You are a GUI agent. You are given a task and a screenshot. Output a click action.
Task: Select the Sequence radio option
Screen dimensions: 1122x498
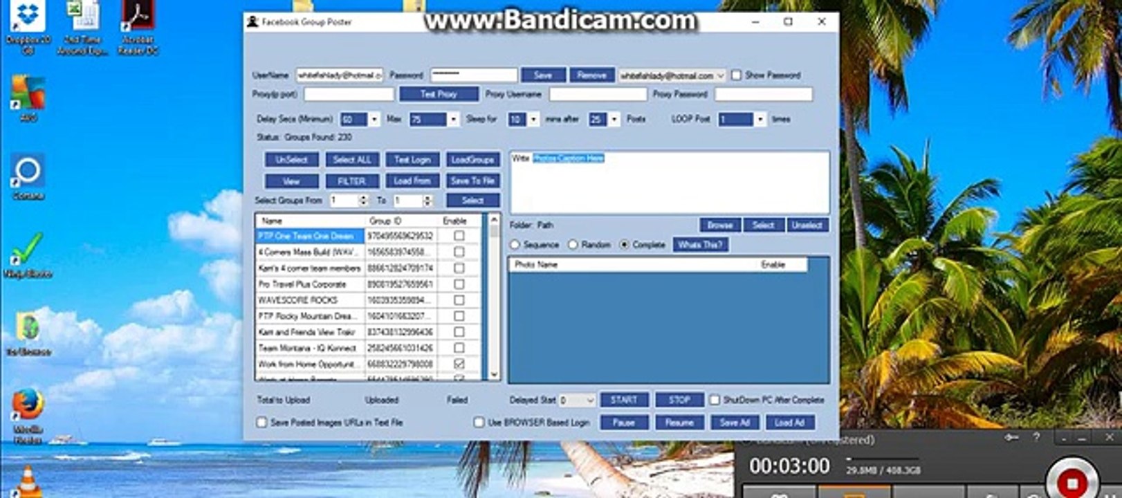pyautogui.click(x=515, y=245)
